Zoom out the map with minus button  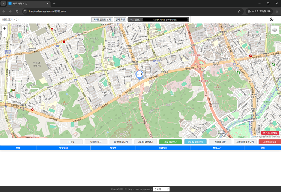click(x=5, y=34)
